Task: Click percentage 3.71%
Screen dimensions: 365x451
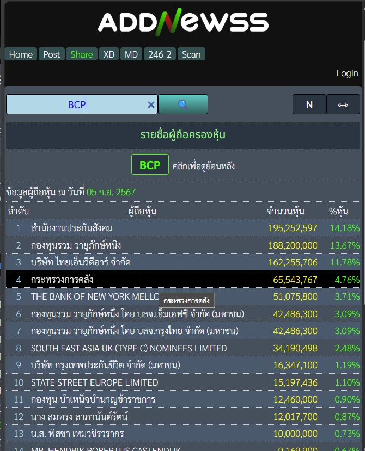Action: (x=347, y=296)
